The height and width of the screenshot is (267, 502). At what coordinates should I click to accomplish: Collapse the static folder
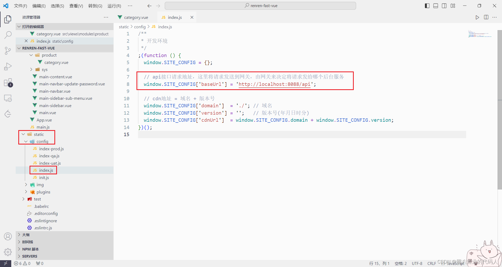(x=23, y=134)
